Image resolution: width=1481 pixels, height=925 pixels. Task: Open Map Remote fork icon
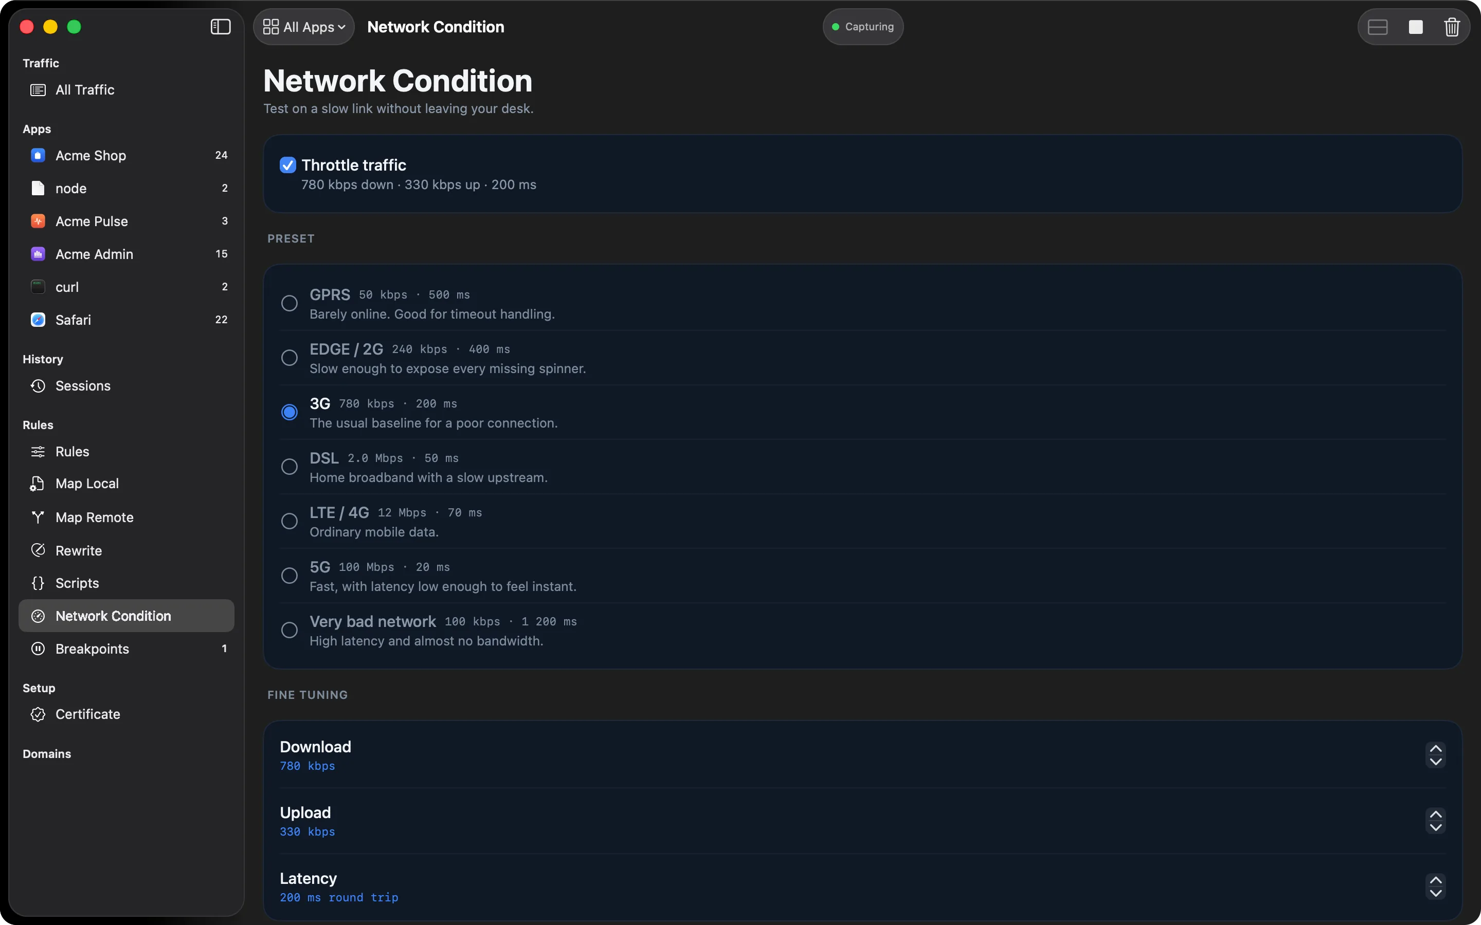point(38,517)
